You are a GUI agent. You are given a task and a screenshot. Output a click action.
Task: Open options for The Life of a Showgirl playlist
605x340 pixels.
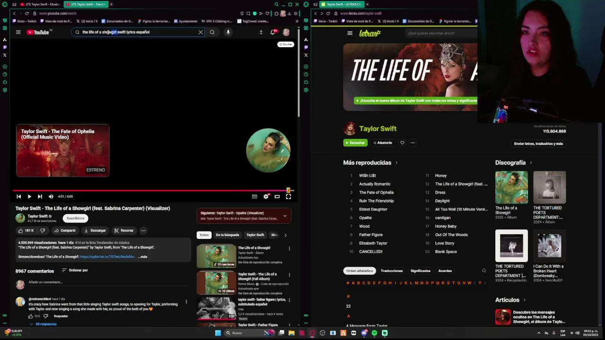point(289,248)
